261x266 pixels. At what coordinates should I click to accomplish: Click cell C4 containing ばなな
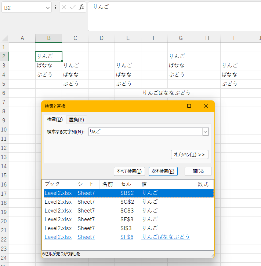click(x=75, y=75)
